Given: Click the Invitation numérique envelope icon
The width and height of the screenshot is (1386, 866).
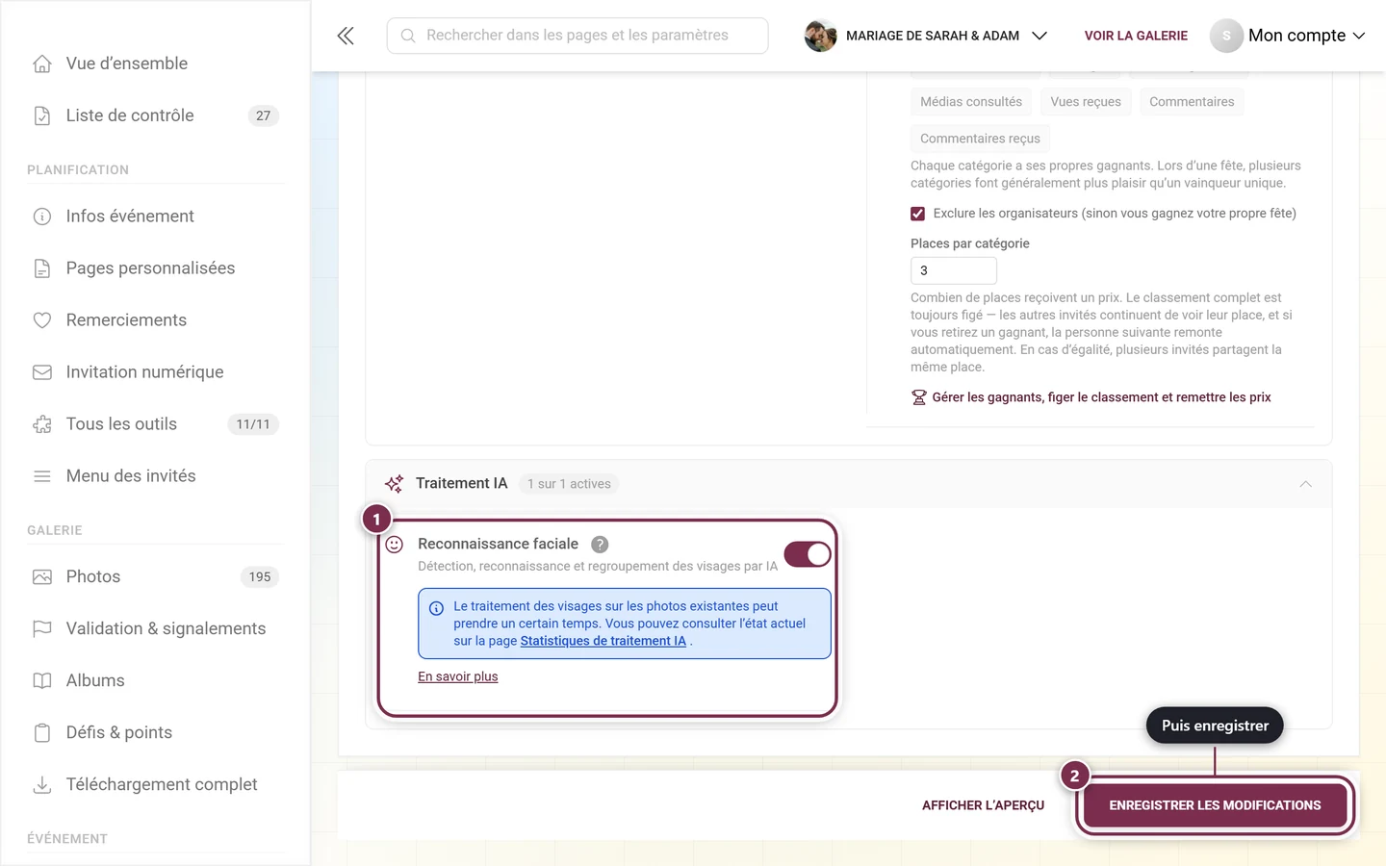Looking at the screenshot, I should [x=42, y=372].
